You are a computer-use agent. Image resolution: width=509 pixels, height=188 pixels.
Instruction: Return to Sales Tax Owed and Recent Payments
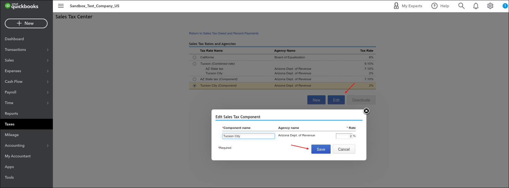pos(224,33)
